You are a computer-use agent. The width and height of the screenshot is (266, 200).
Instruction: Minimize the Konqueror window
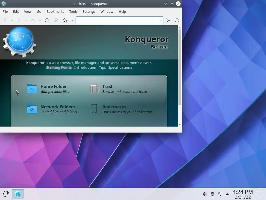[x=165, y=4]
